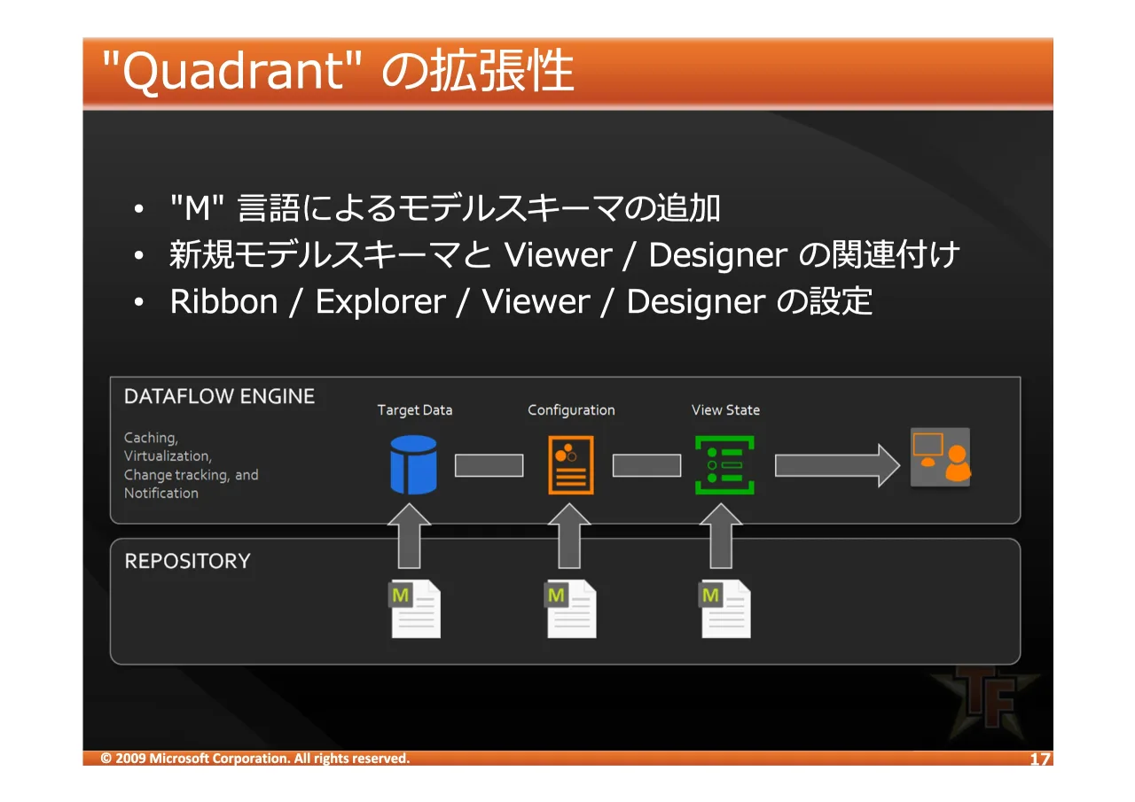Click the up arrow below the Configuration icon

568,536
